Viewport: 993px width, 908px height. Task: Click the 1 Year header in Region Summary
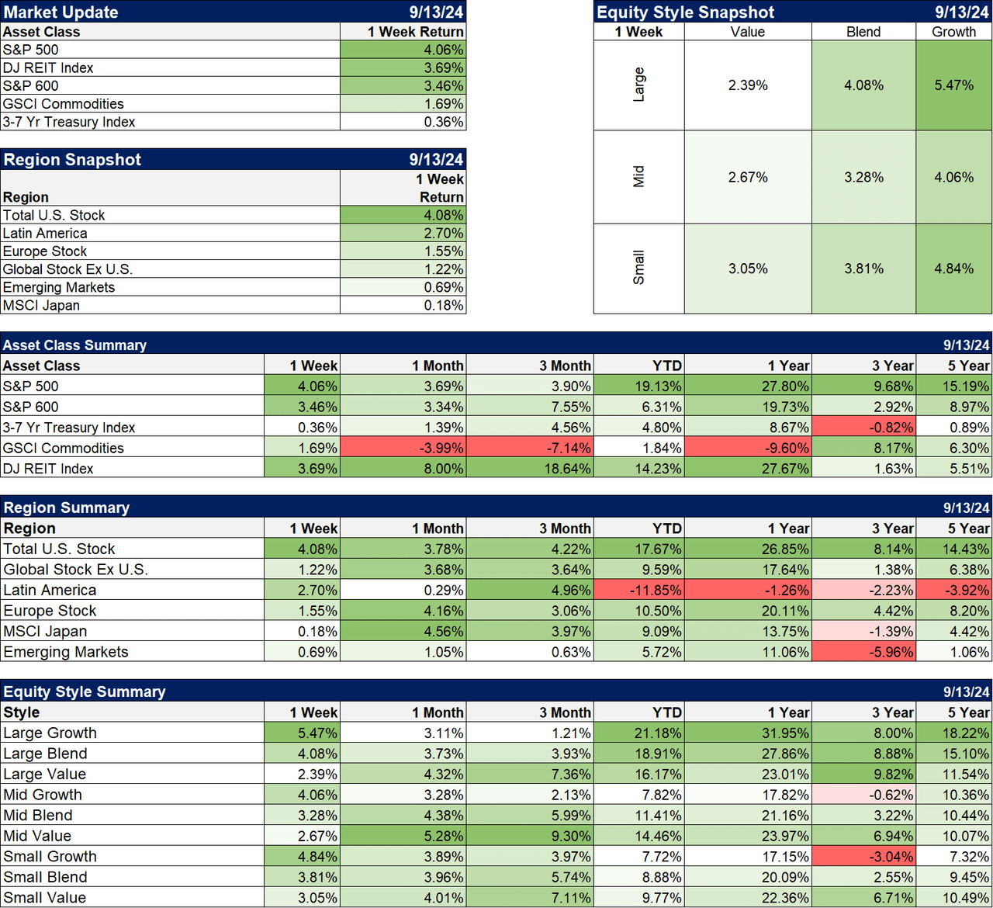point(788,529)
